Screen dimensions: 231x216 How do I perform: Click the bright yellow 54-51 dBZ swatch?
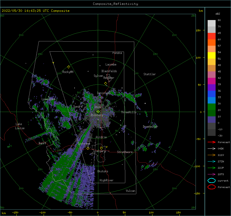point(211,55)
